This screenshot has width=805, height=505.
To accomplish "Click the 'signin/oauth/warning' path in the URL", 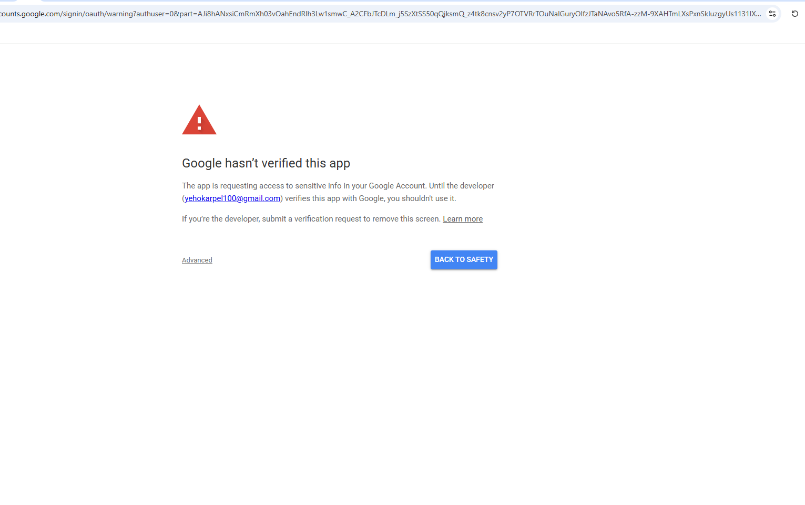I will tap(97, 14).
